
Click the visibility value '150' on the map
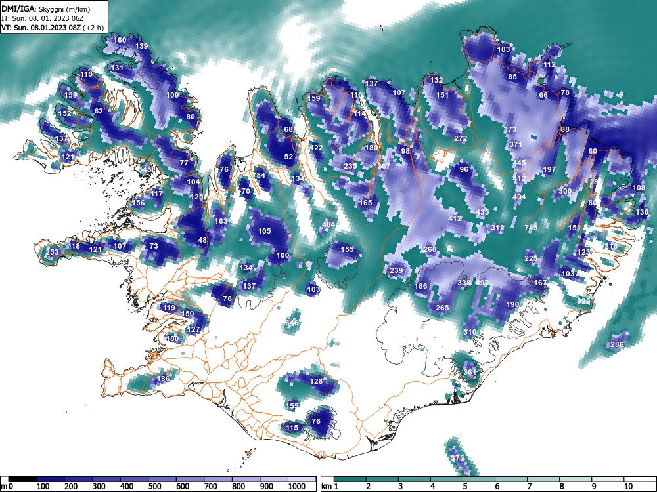point(188,314)
